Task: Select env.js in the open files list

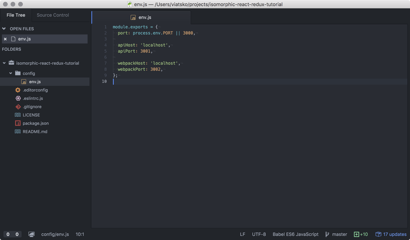Action: coord(45,39)
